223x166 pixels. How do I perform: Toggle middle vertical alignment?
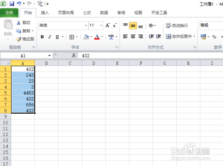point(133,26)
